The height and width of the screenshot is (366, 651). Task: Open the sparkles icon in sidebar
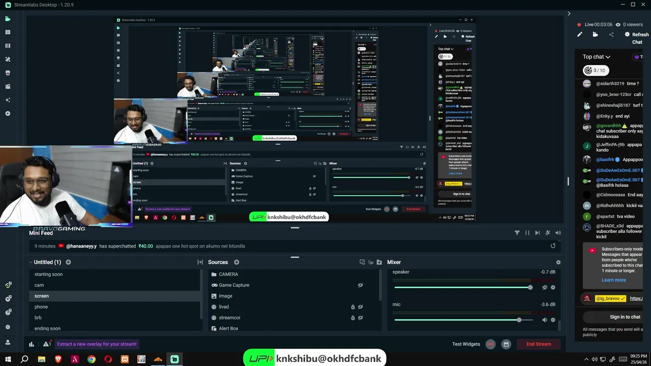8,100
